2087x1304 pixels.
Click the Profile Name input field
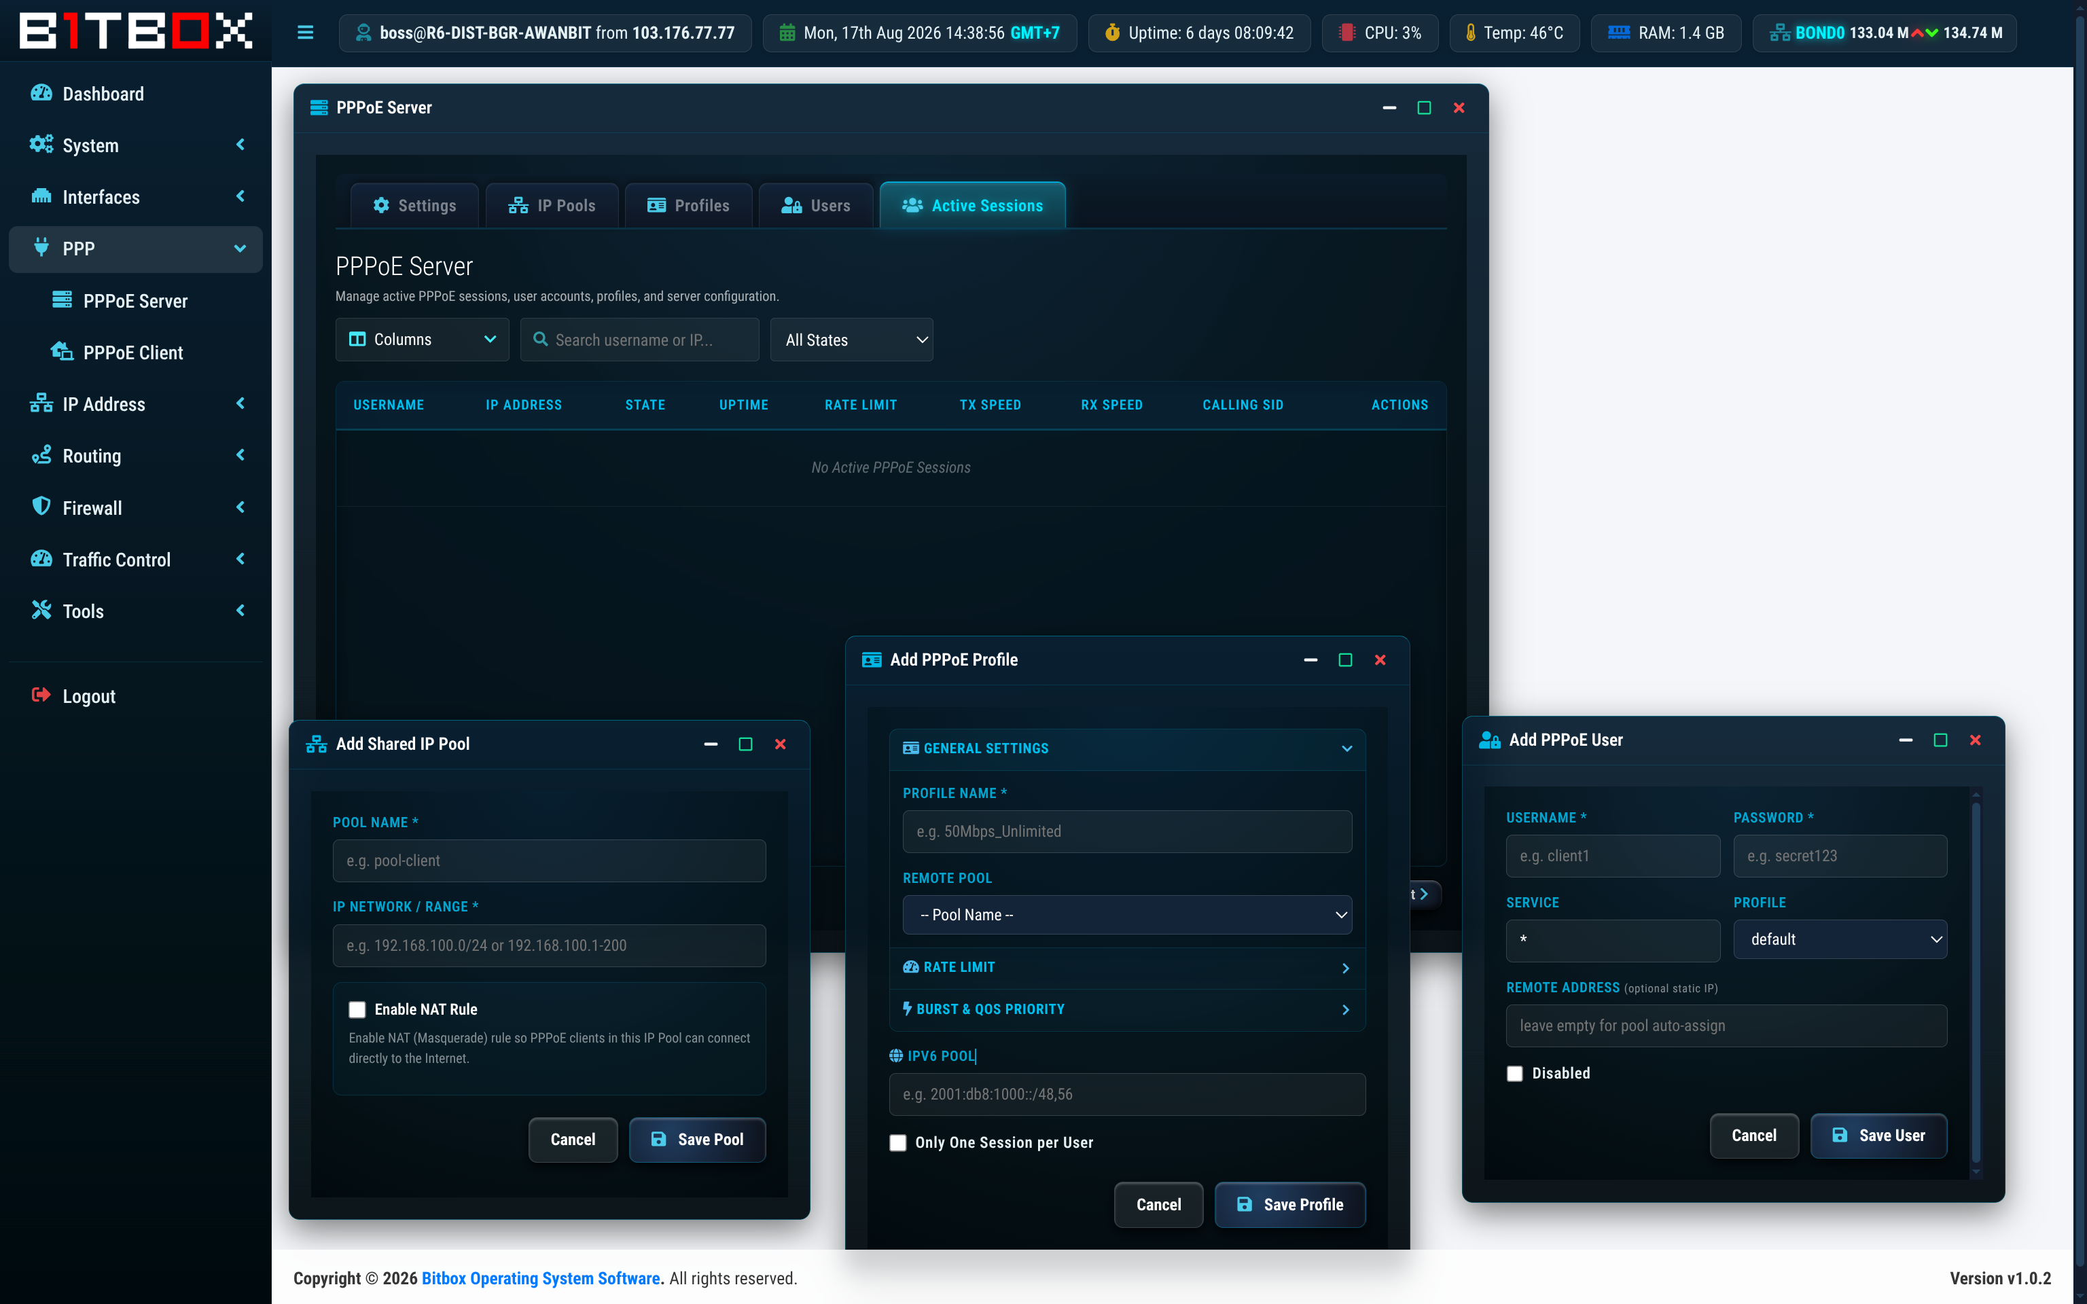1127,831
